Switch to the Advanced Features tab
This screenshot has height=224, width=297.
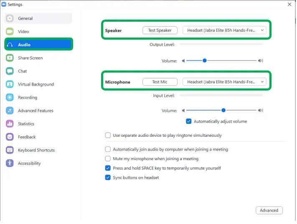click(x=36, y=111)
